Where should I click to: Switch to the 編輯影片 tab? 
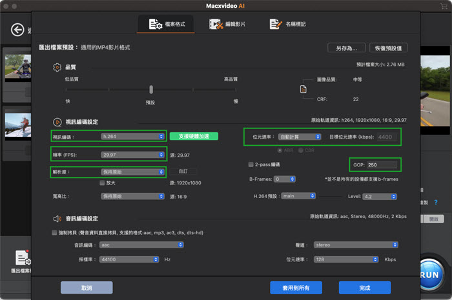227,24
